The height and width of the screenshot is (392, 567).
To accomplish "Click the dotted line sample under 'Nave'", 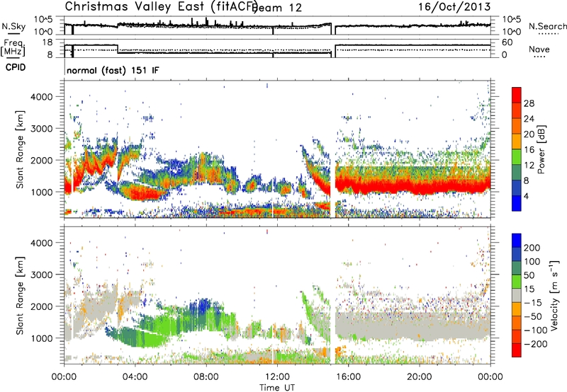I will pos(539,57).
